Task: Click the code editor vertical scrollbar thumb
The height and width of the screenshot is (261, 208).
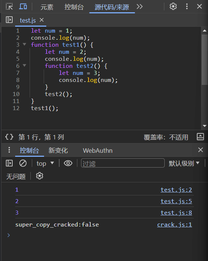Action: tap(205, 60)
